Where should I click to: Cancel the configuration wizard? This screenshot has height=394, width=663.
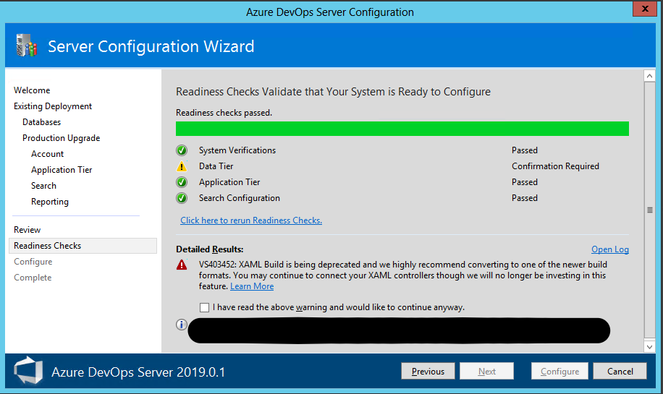[x=620, y=372]
